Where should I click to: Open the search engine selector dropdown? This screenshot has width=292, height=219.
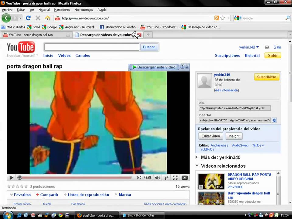coord(238,18)
